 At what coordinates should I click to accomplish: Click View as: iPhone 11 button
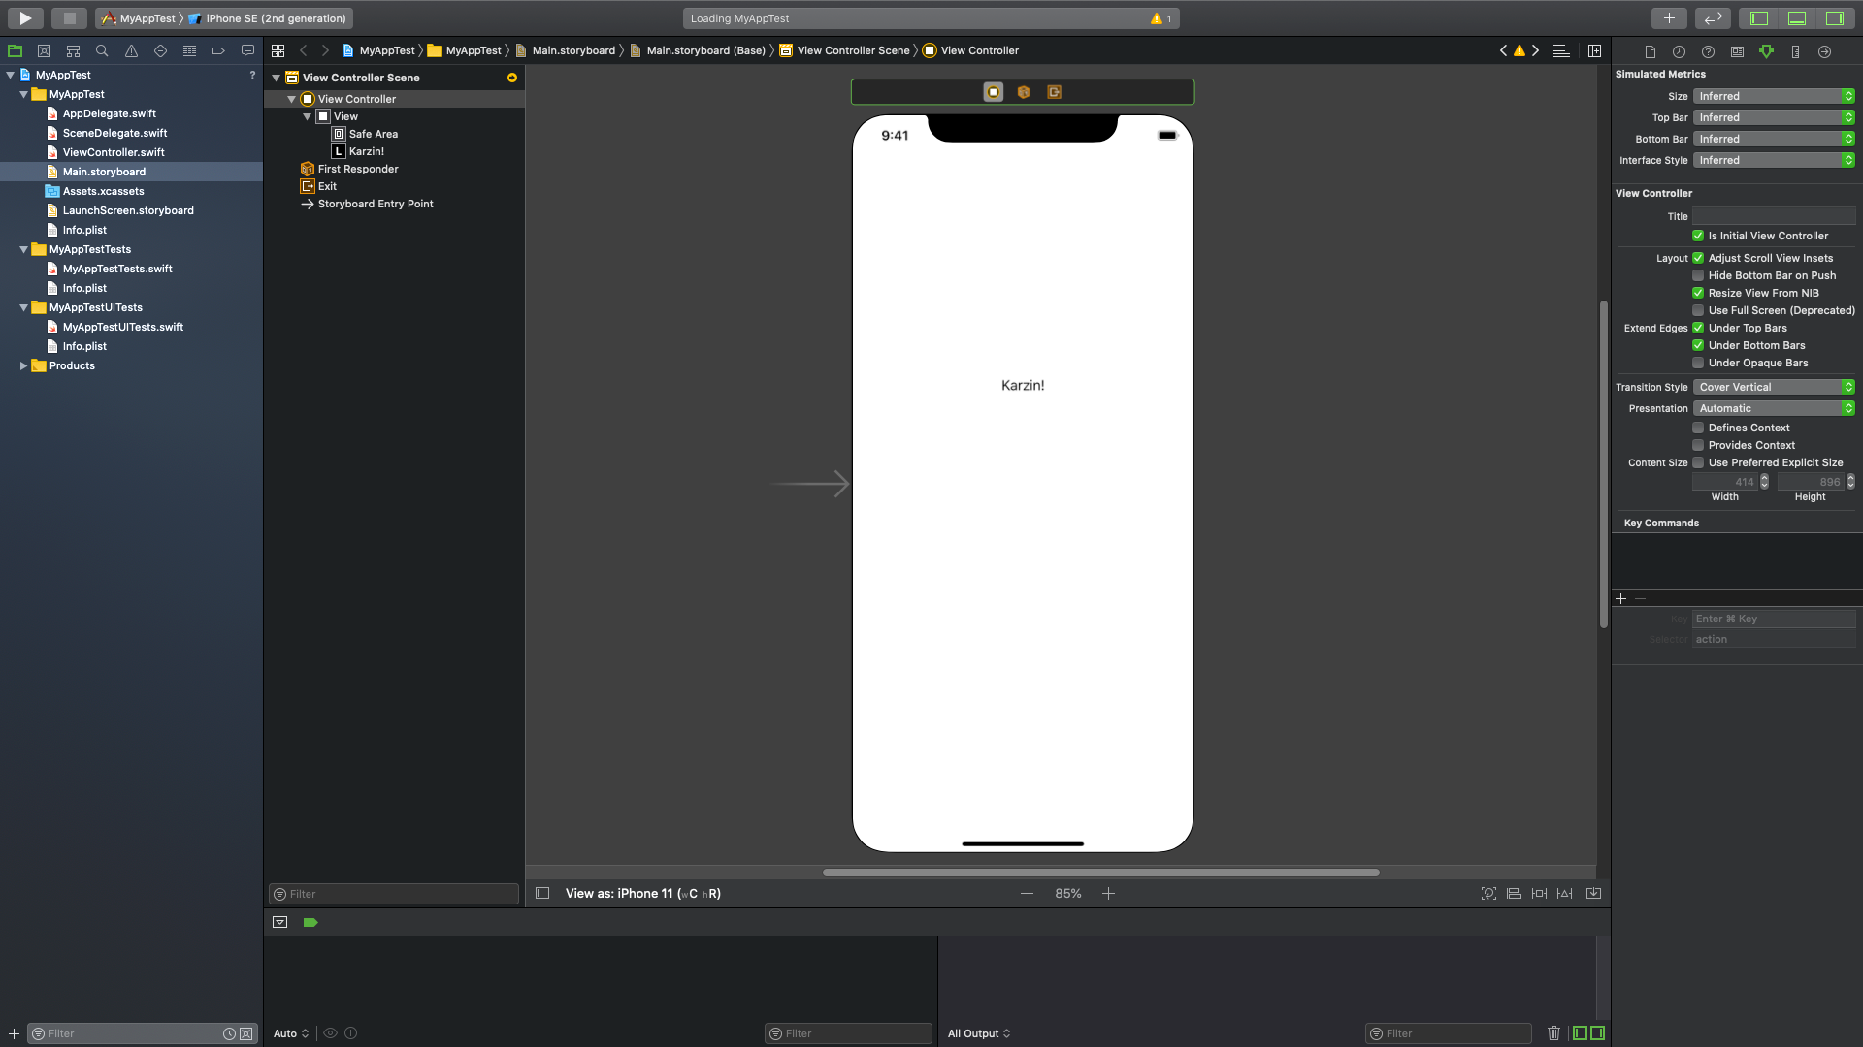click(642, 893)
